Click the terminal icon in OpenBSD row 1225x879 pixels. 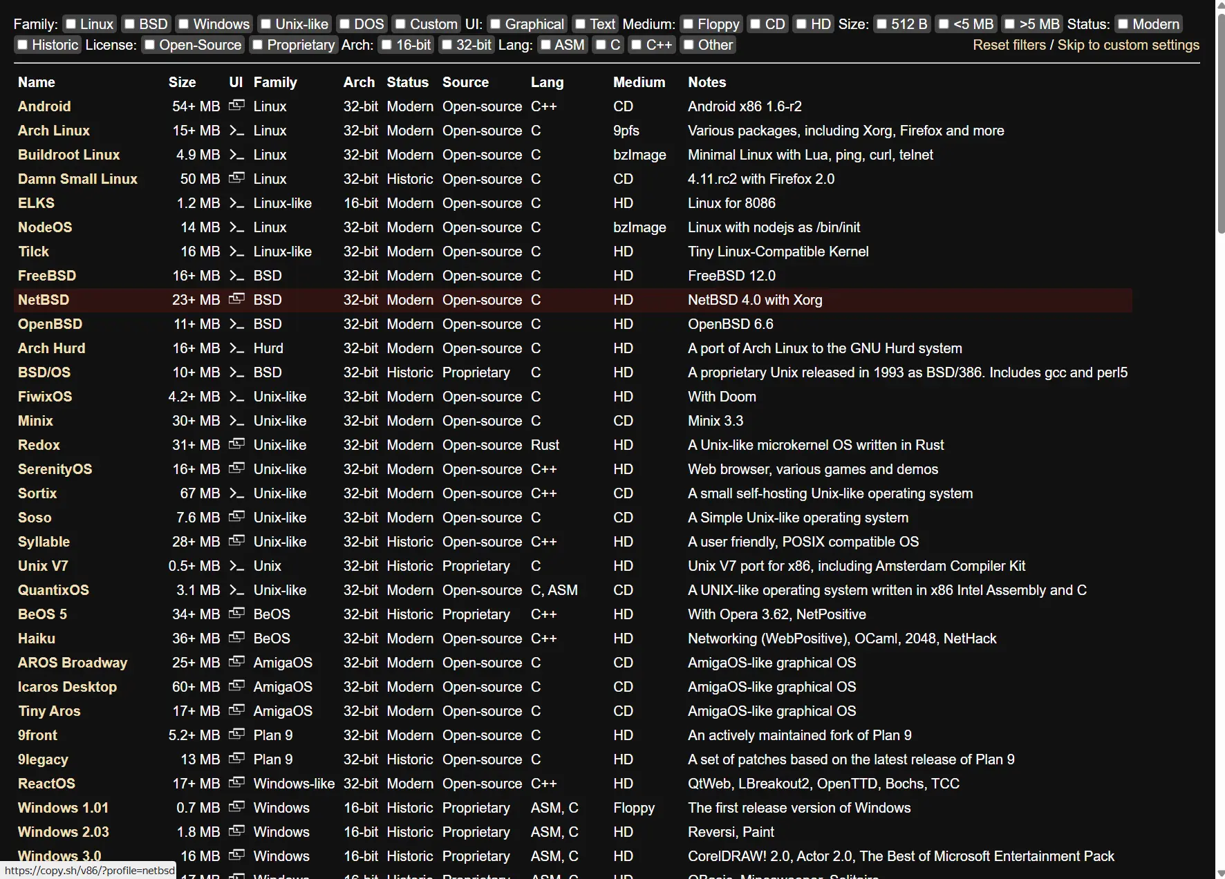click(x=236, y=324)
